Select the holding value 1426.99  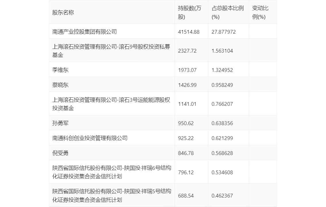click(x=187, y=85)
